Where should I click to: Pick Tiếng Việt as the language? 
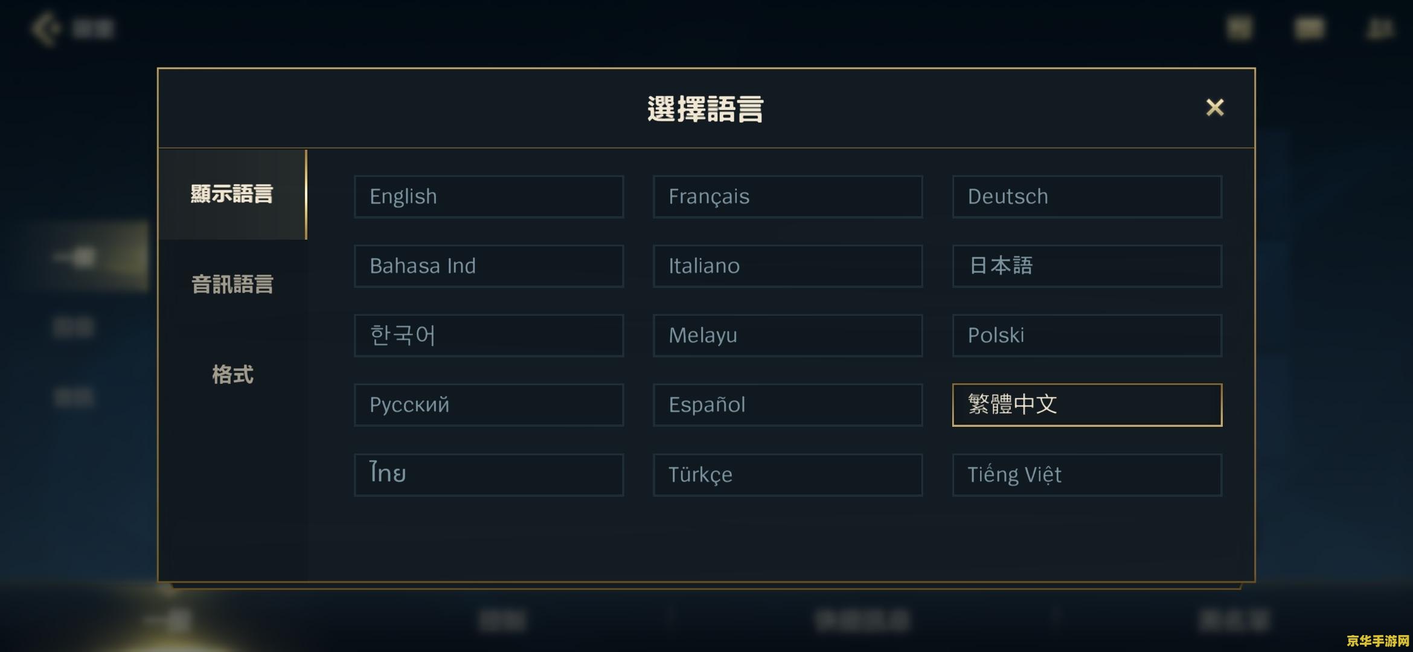coord(1087,475)
